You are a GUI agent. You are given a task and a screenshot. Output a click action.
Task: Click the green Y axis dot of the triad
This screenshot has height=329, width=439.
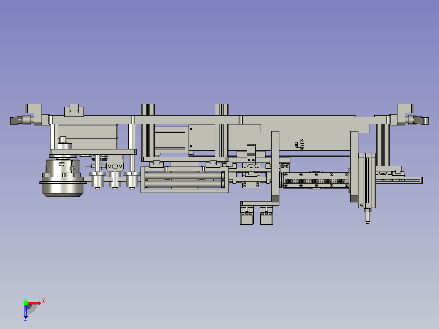pyautogui.click(x=26, y=303)
